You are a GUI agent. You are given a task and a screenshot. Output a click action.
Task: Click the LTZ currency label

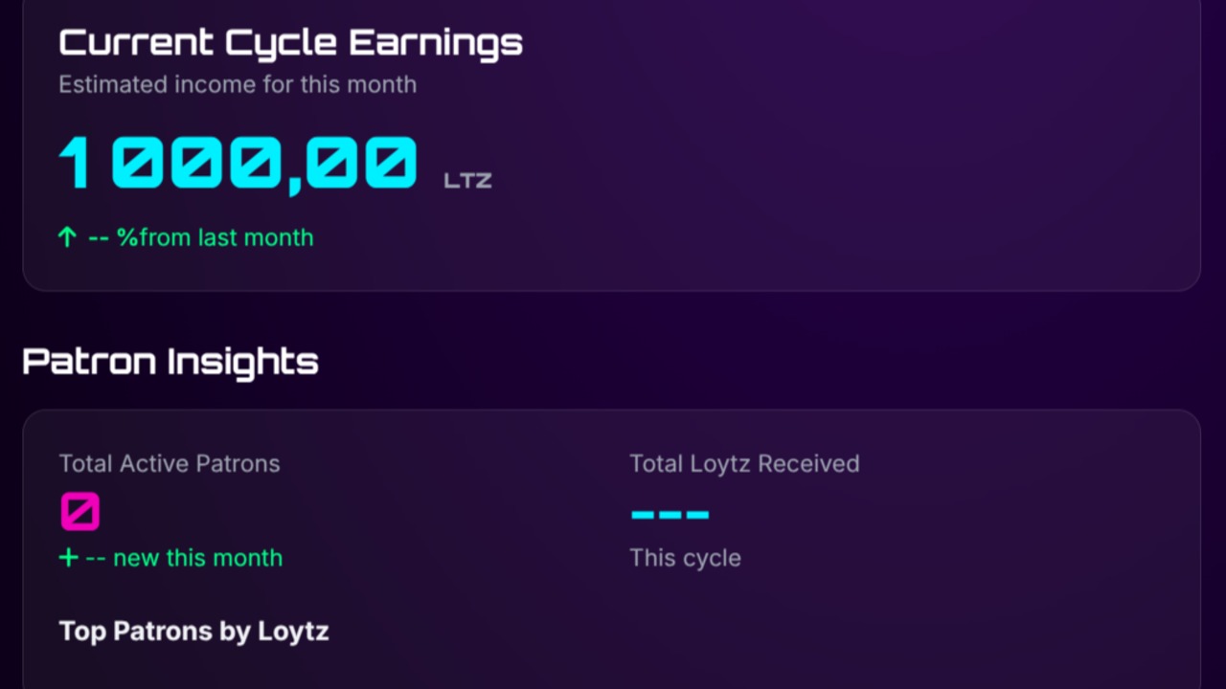(467, 180)
